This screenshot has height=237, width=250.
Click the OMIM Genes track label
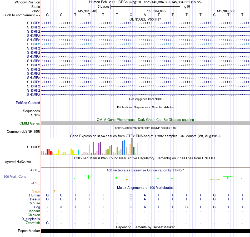click(x=30, y=123)
